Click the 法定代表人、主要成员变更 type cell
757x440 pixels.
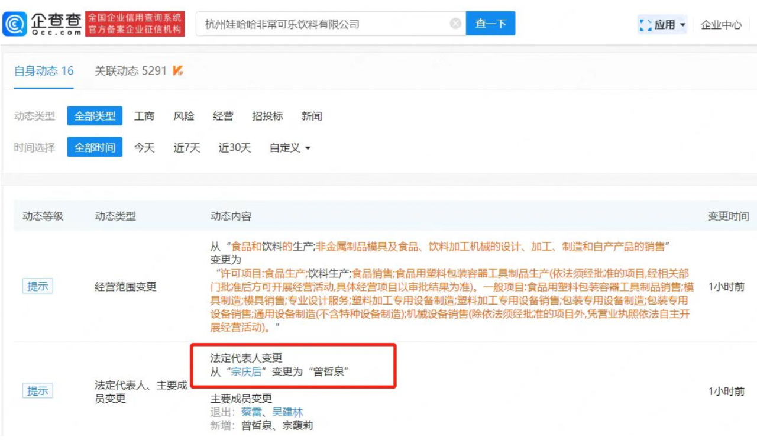click(141, 392)
